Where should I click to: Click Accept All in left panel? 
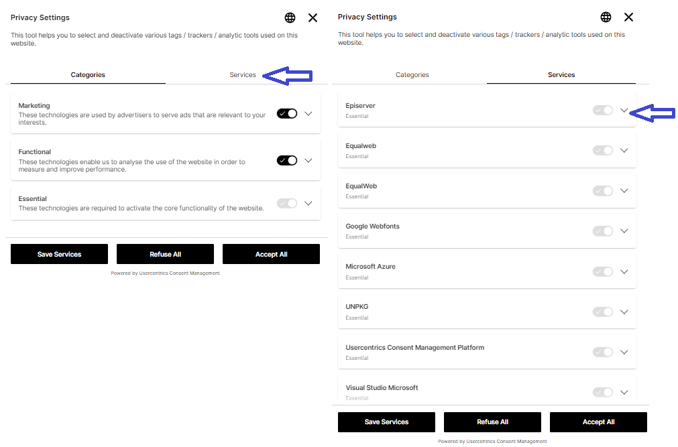271,254
